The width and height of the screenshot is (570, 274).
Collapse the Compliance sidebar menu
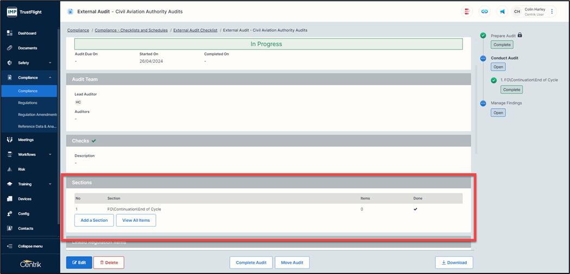(51, 78)
